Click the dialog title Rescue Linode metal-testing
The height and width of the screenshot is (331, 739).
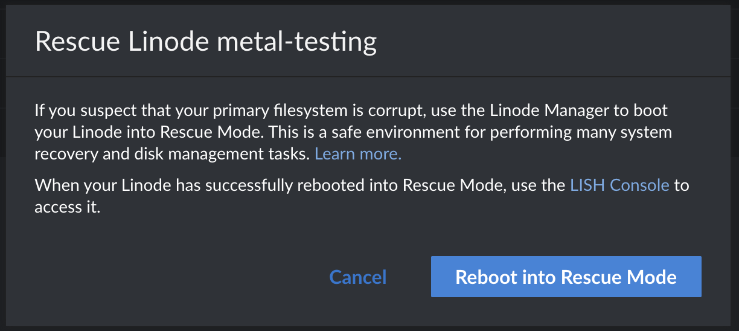(x=206, y=42)
